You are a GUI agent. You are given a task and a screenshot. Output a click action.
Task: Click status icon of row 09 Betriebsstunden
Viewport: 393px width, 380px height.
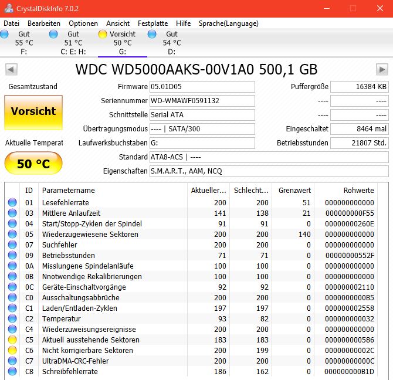(x=12, y=255)
